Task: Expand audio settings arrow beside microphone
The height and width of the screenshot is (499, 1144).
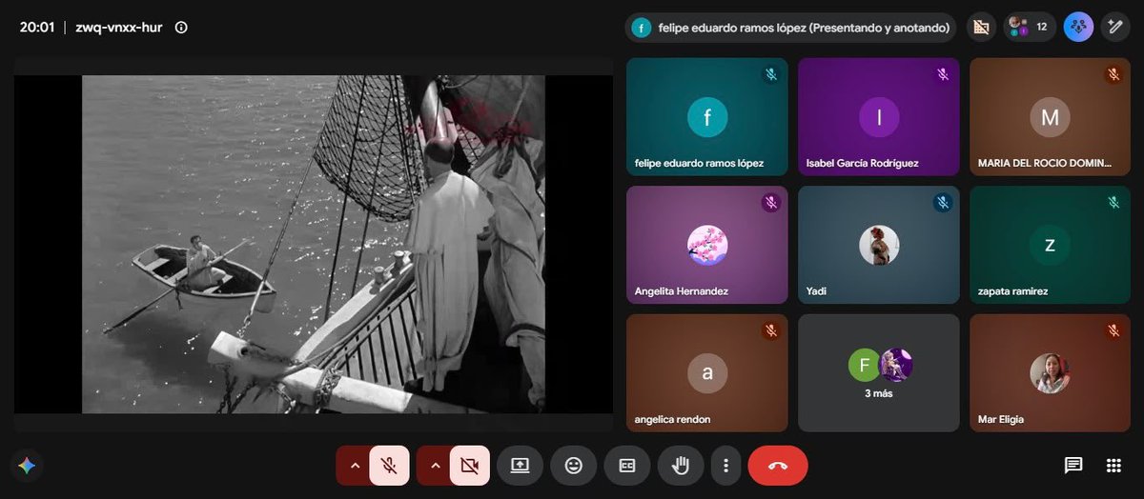Action: pos(354,466)
